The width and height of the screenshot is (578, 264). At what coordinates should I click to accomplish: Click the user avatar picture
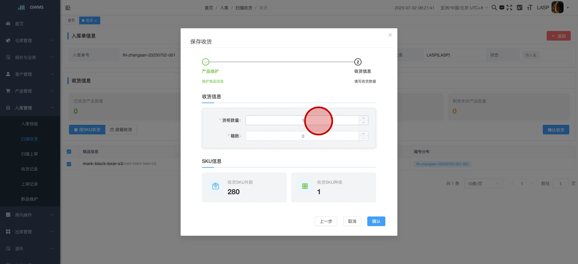tap(557, 8)
